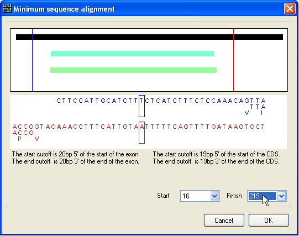Viewport: 299px width, 236px height.
Task: Open the Start value dropdown arrow
Action: (x=214, y=196)
